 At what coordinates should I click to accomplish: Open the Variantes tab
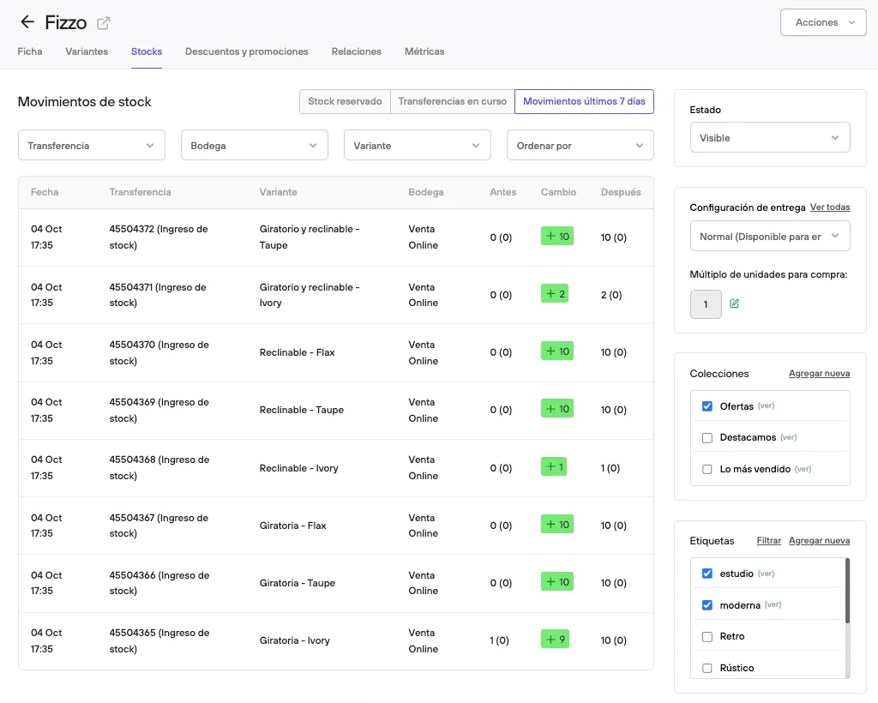87,51
